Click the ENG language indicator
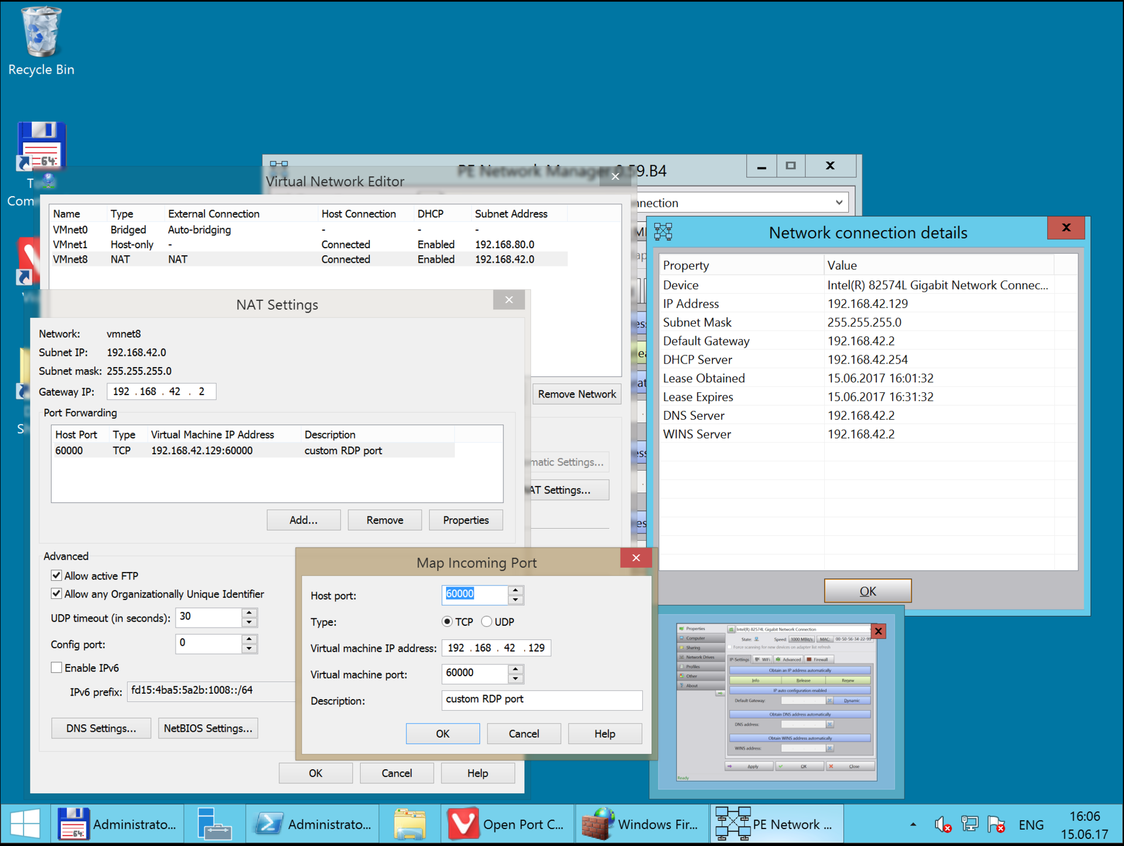Viewport: 1124px width, 846px height. (x=1031, y=824)
